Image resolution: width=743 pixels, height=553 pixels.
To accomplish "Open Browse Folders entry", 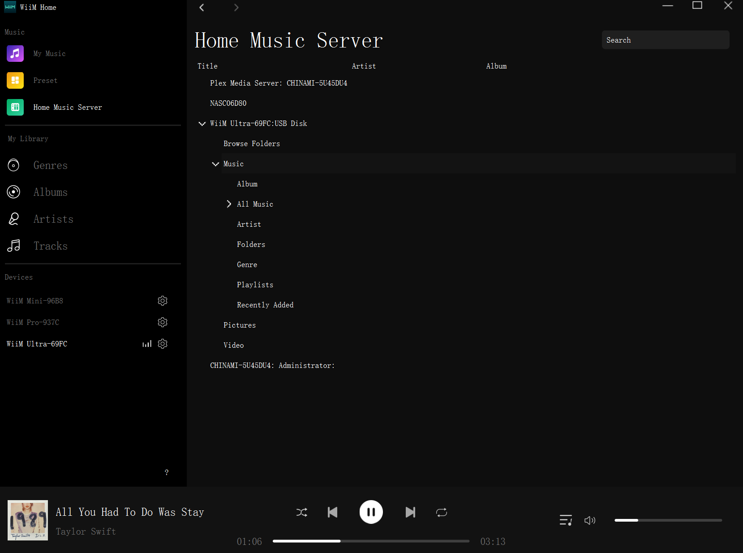I will 252,143.
